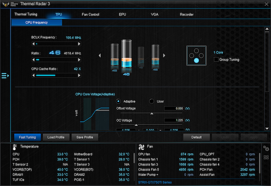Select the rightmost core cylinder
The image size is (271, 186).
(x=155, y=55)
